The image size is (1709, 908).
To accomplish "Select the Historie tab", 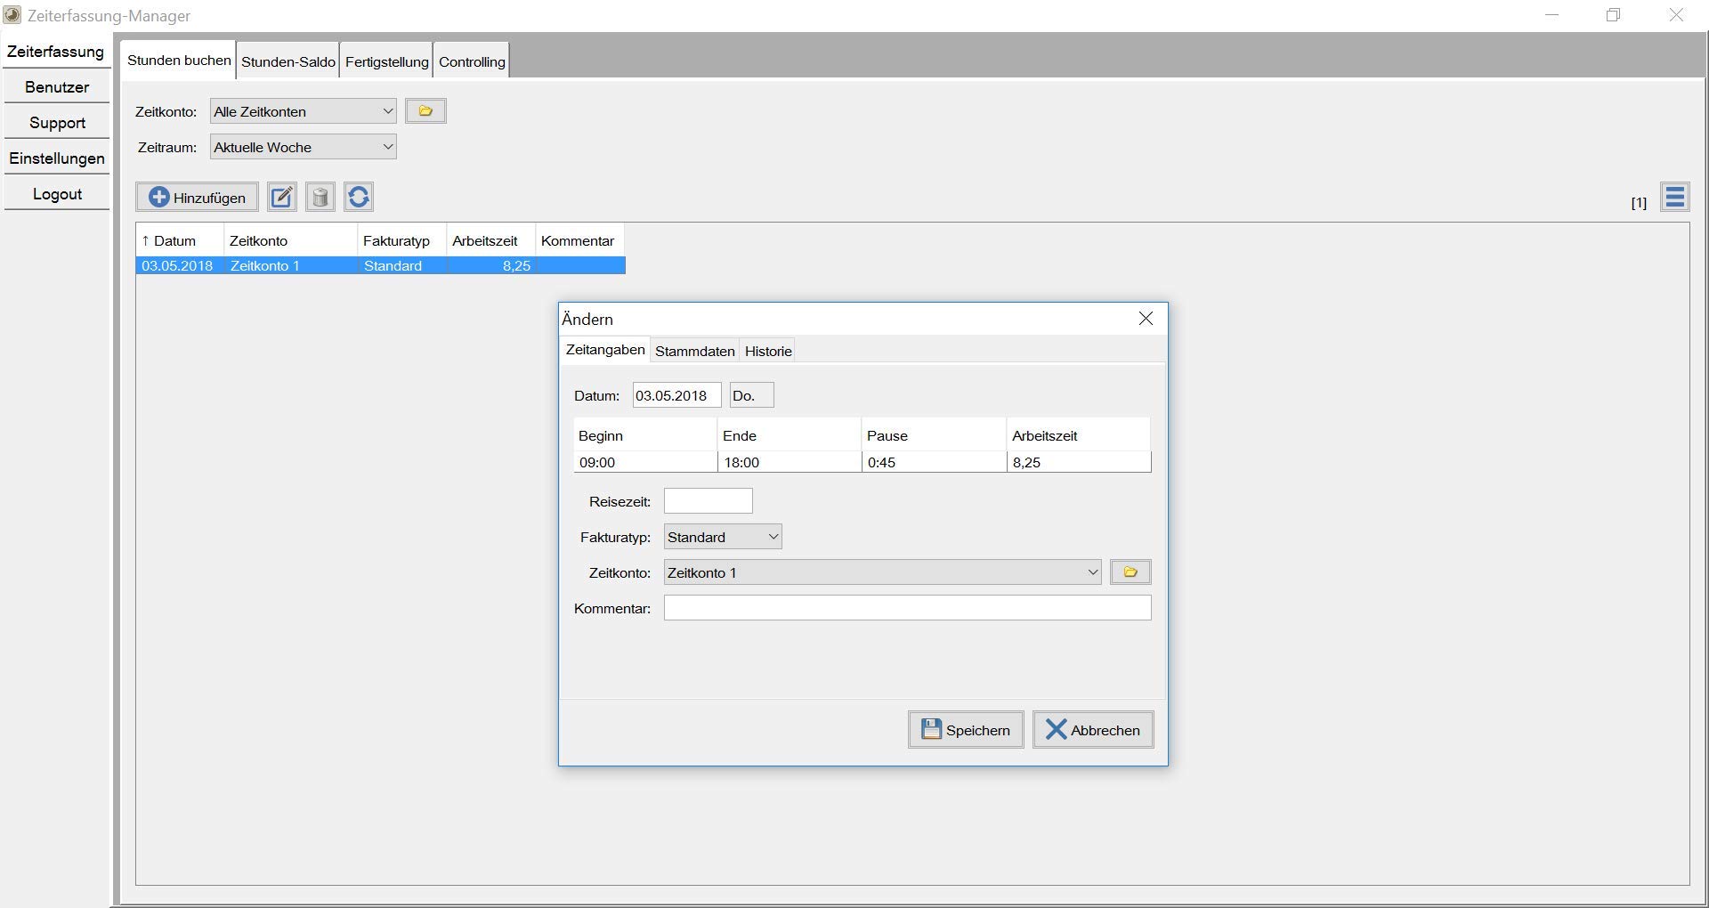I will [768, 351].
